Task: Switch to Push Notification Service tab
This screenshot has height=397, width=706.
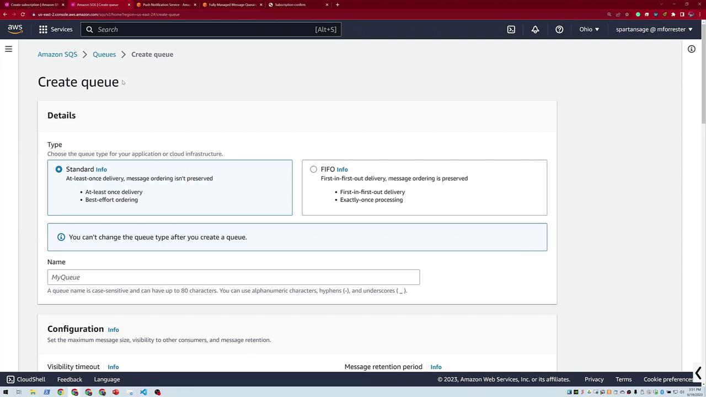Action: (165, 4)
